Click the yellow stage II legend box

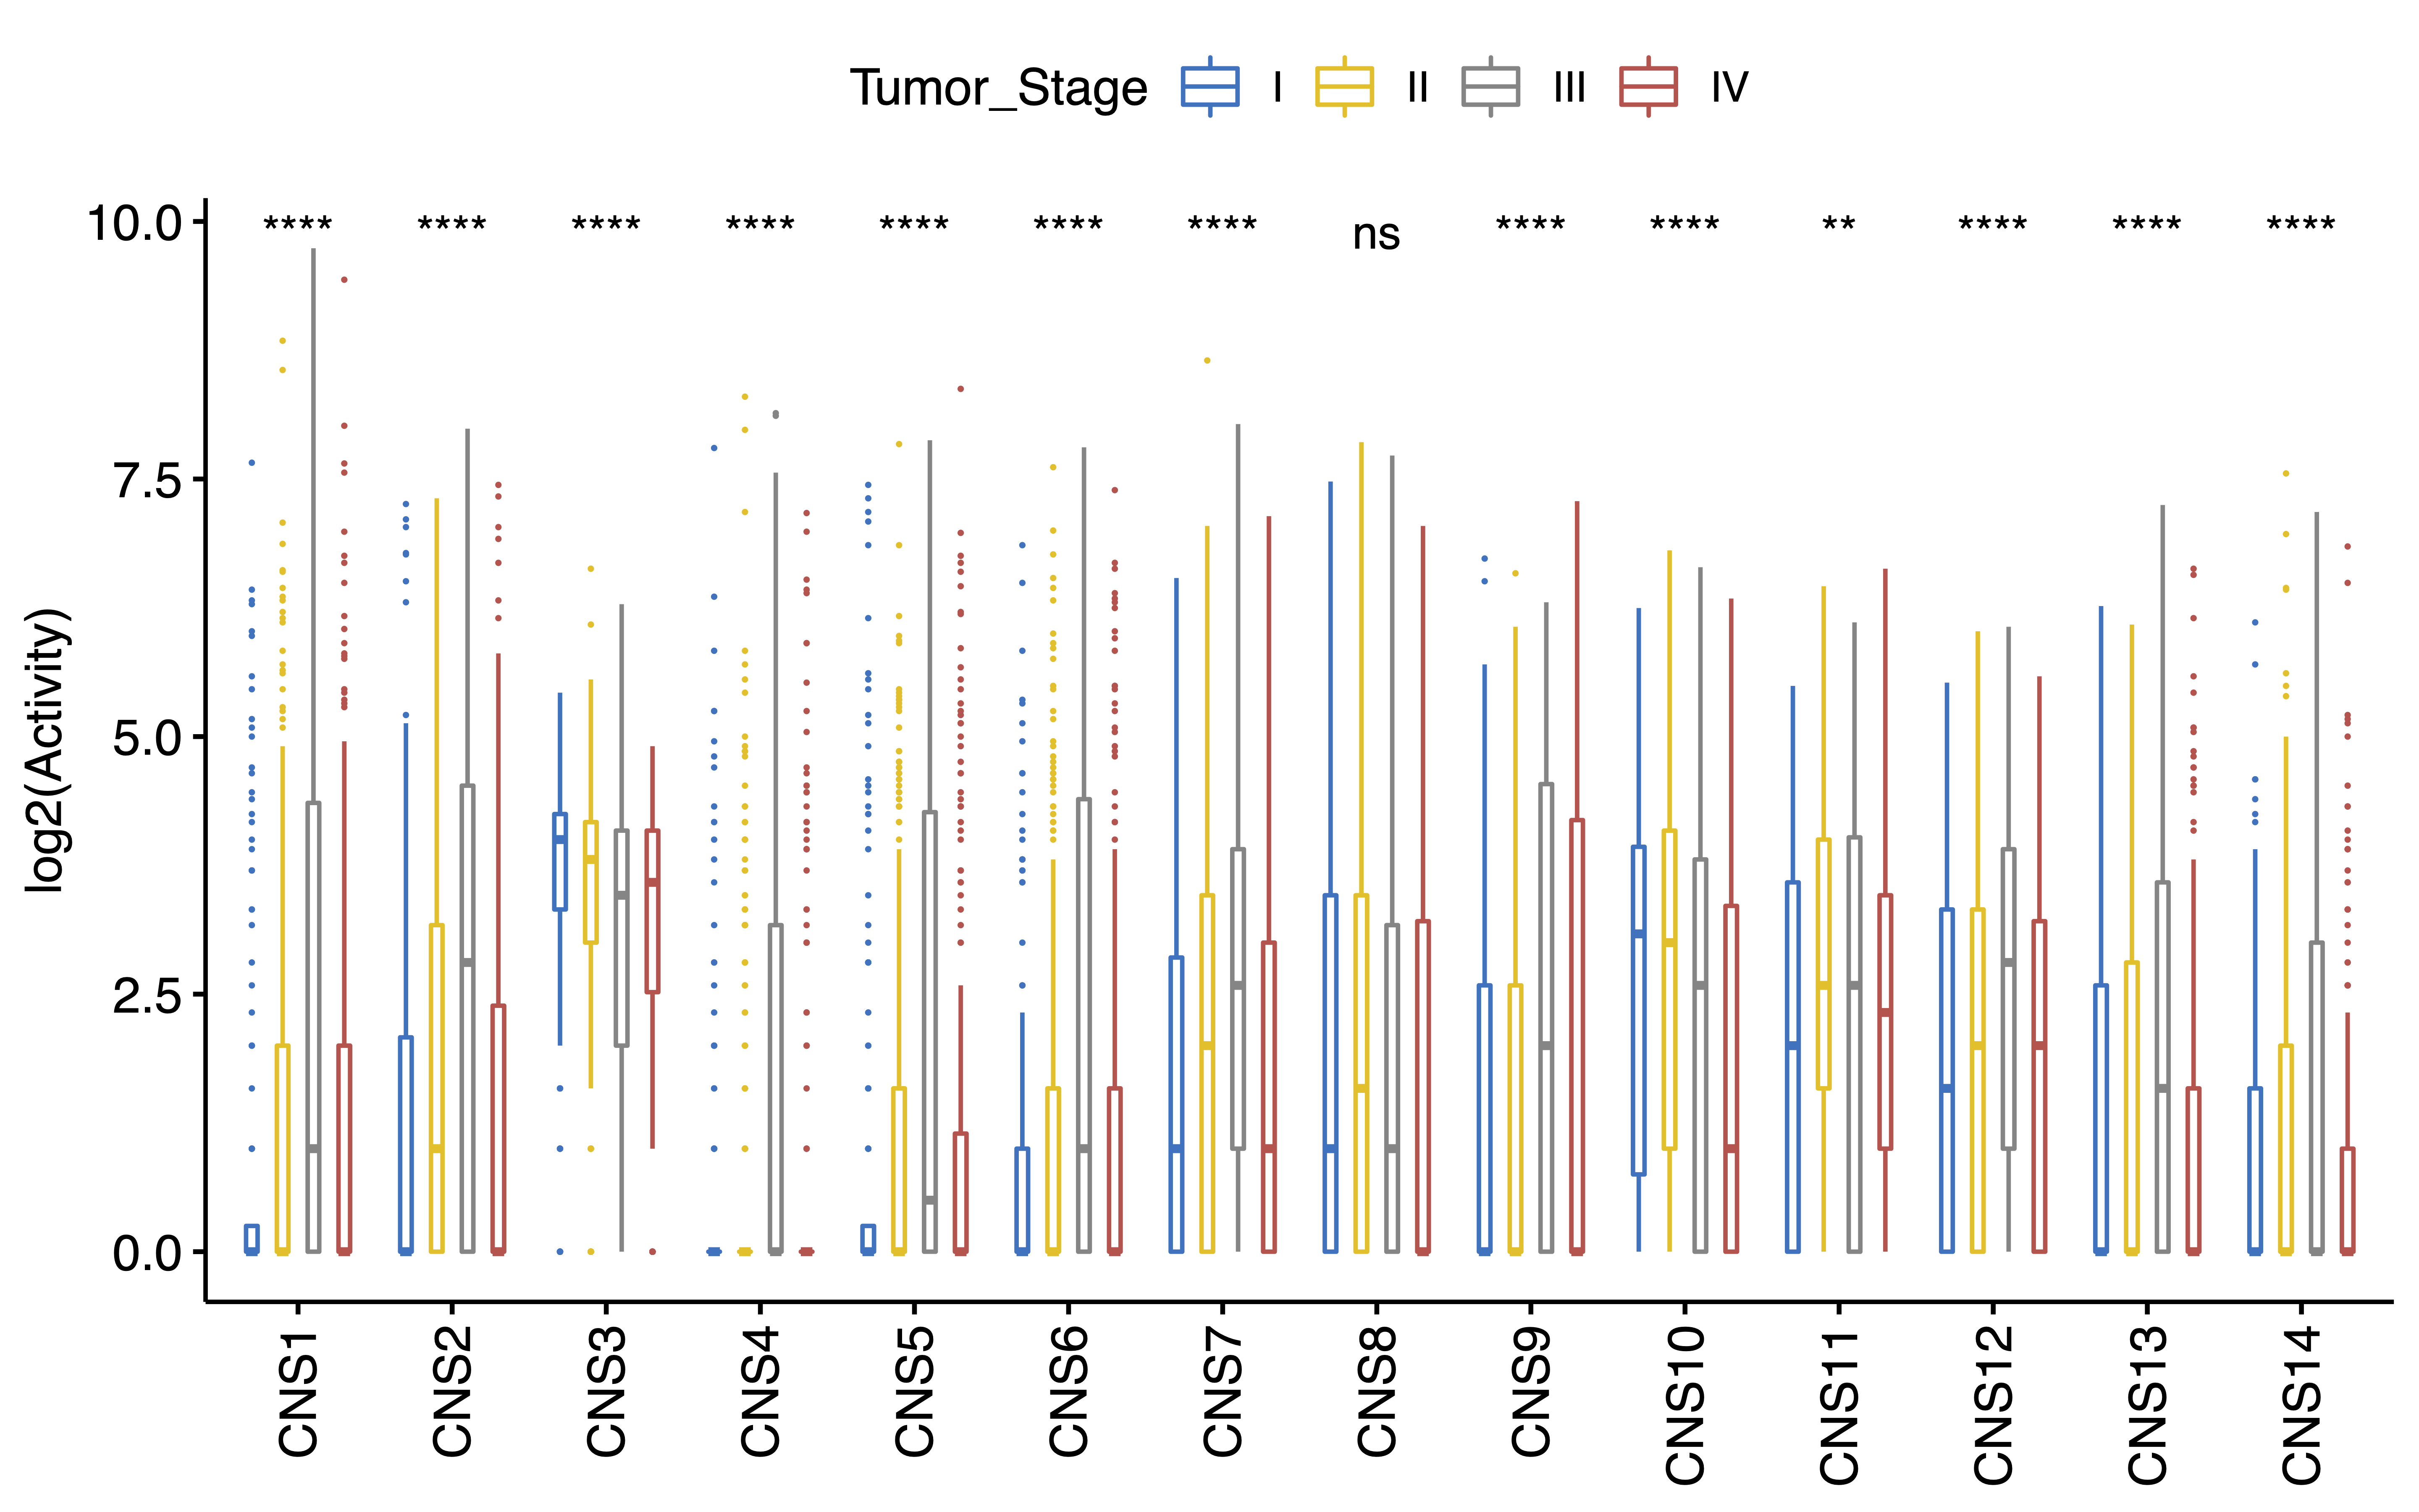click(1344, 86)
